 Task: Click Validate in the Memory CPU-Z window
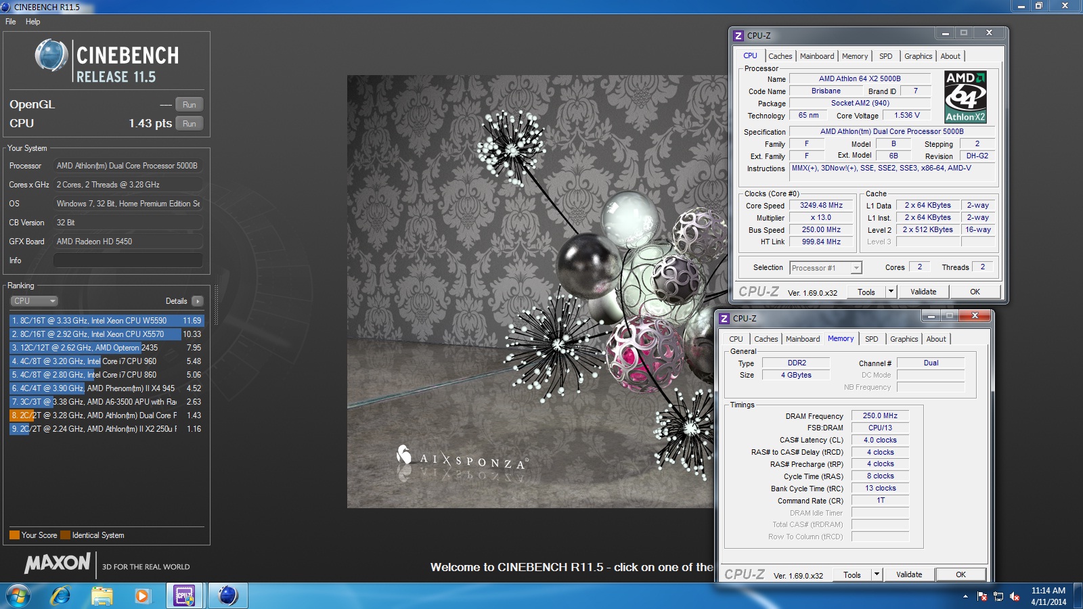coord(909,574)
